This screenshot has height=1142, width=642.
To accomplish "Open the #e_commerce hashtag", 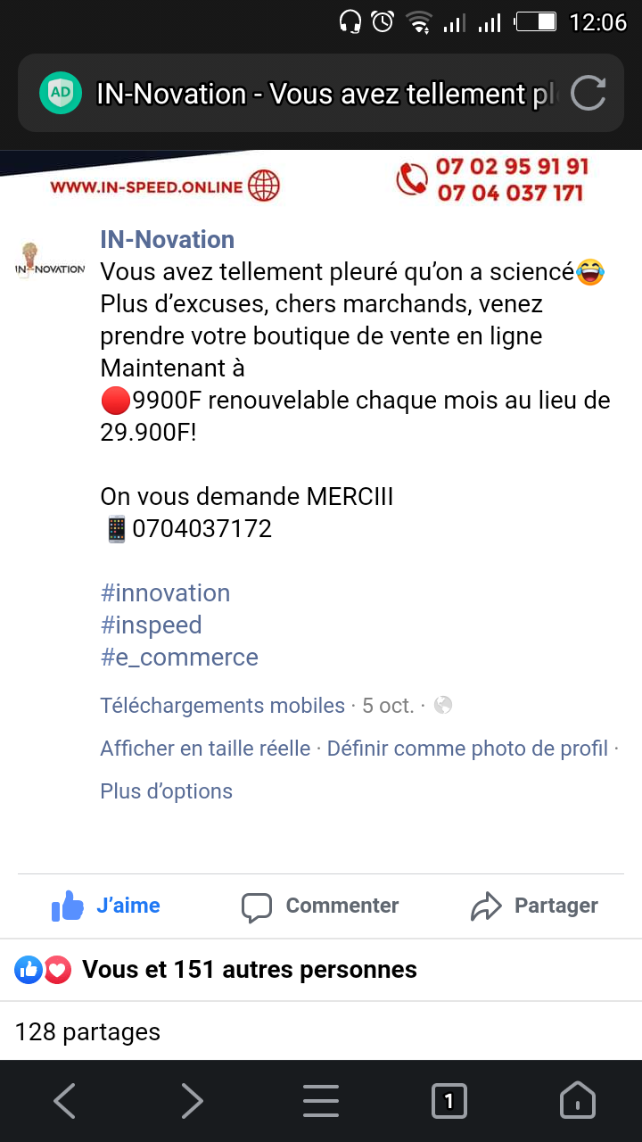I will (x=179, y=658).
